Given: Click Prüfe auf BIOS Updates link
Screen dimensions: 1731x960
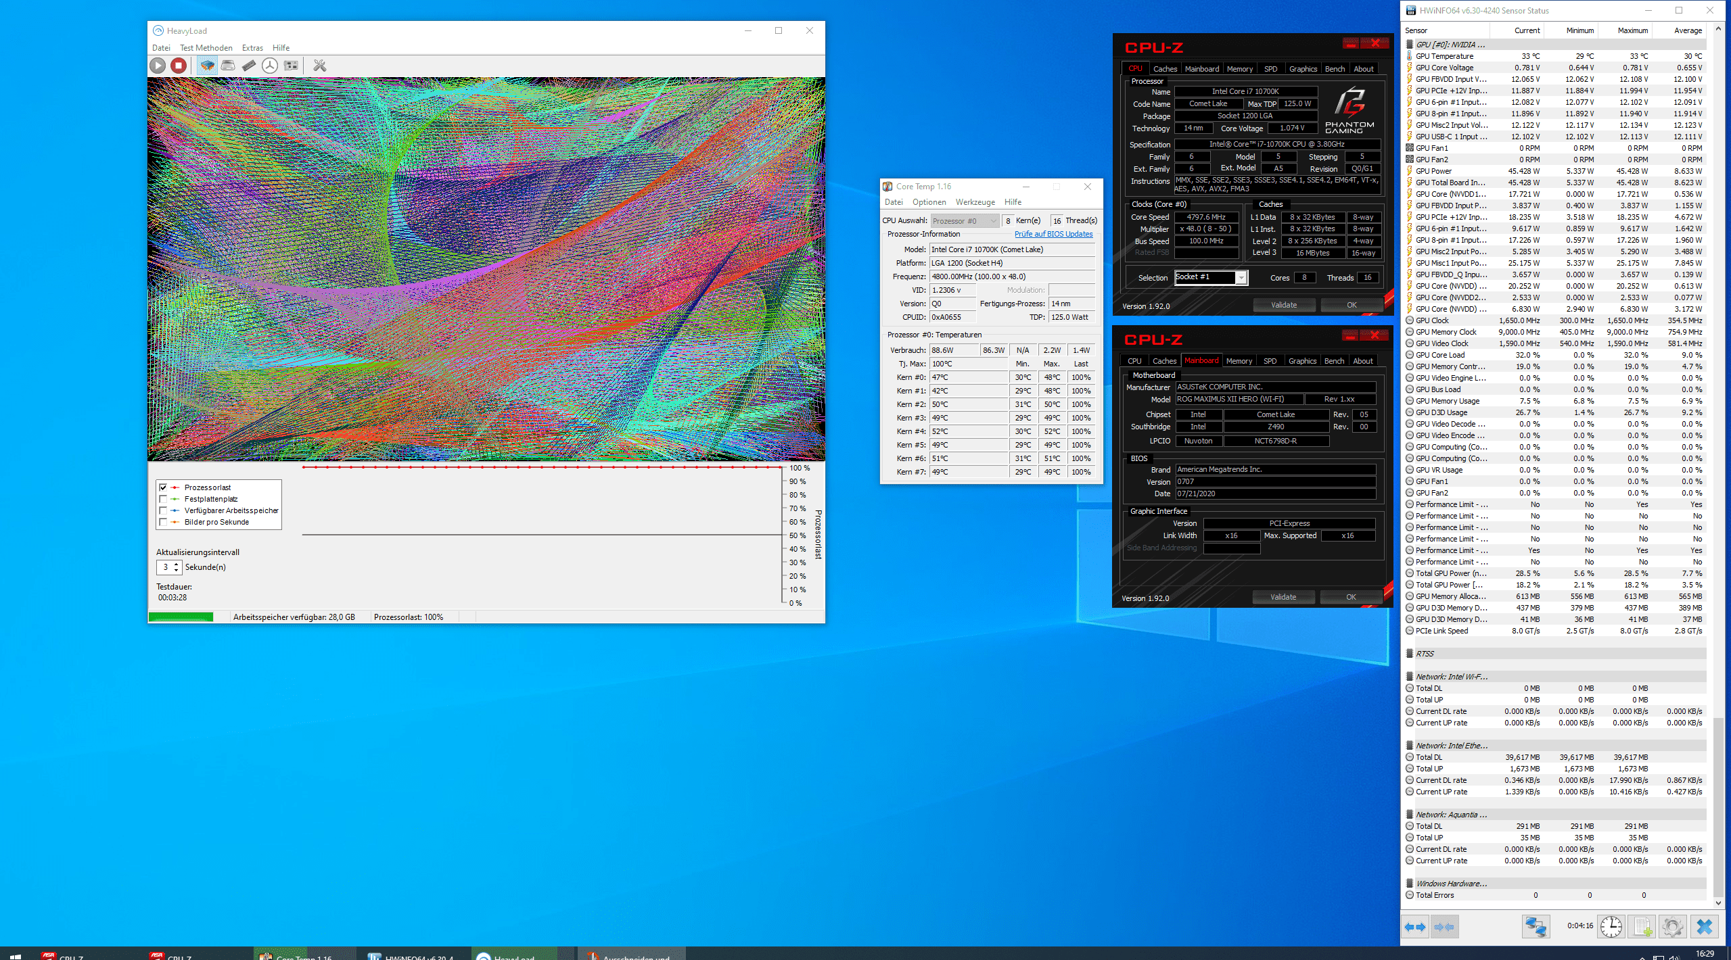Looking at the screenshot, I should point(1053,234).
